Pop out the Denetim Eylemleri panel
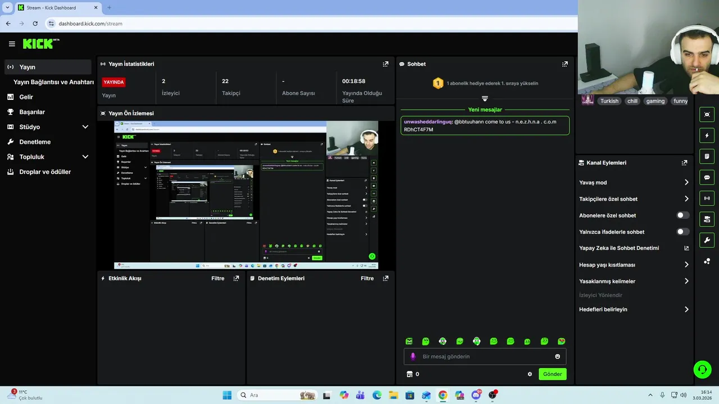 385,278
